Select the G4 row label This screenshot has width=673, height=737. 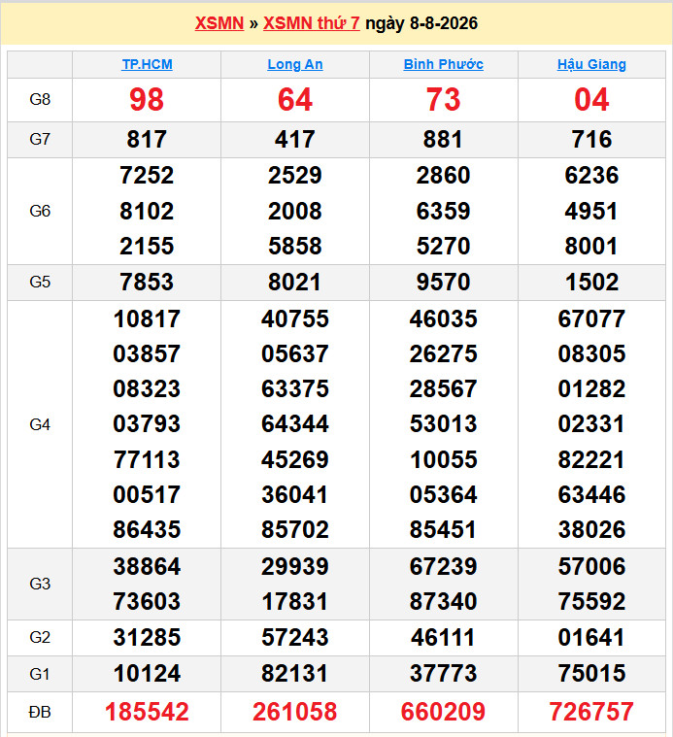point(40,424)
